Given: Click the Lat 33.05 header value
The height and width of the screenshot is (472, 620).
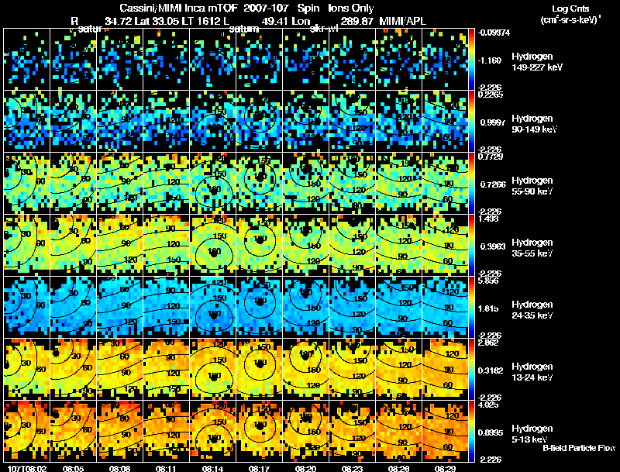Looking at the screenshot, I should (157, 21).
